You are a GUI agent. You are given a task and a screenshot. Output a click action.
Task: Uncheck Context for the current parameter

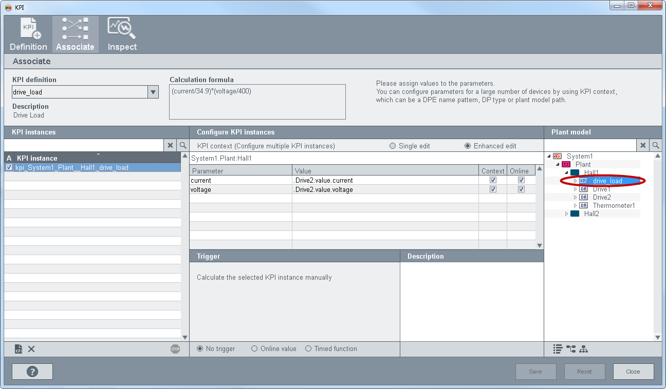(493, 180)
